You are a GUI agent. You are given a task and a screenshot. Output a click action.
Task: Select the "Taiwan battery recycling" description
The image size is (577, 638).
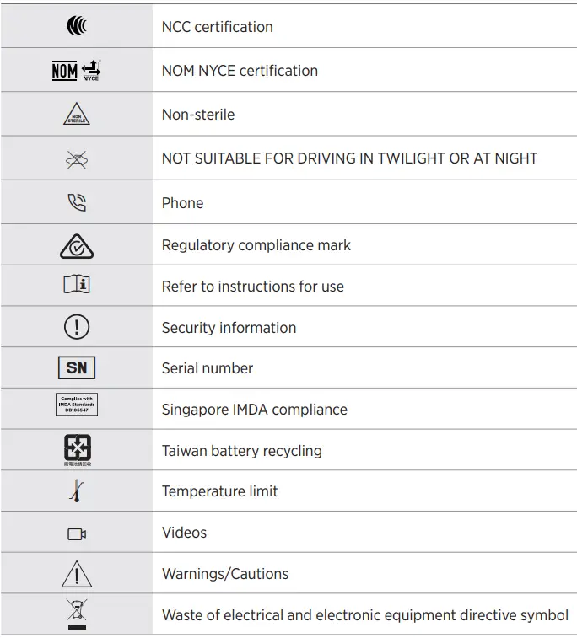[241, 451]
